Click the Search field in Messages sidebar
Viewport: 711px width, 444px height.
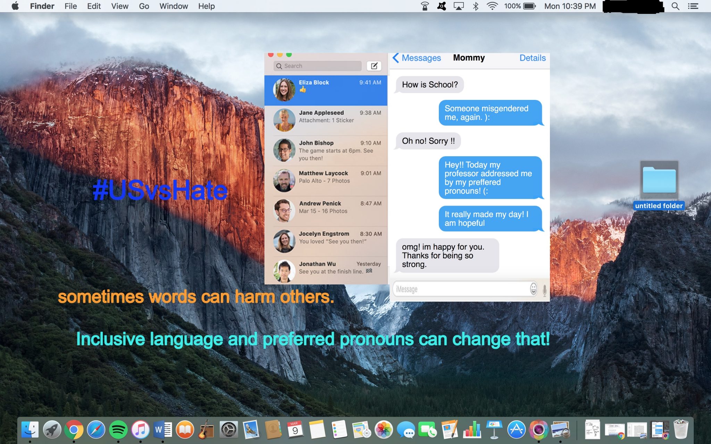[x=318, y=66]
